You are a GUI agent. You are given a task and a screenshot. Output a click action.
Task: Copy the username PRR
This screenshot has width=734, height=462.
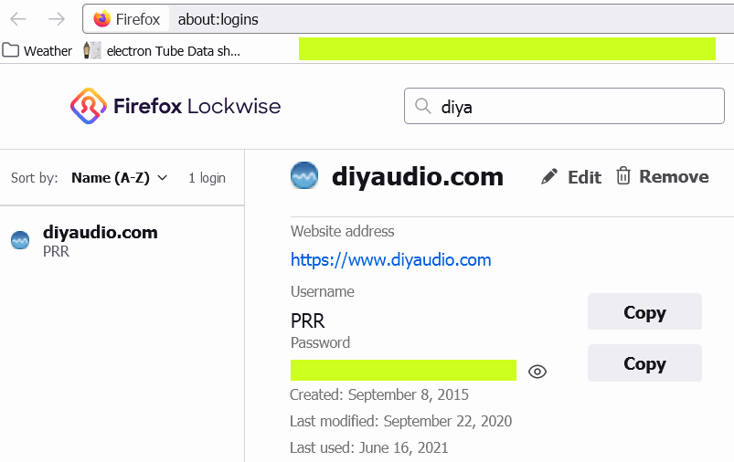click(644, 312)
